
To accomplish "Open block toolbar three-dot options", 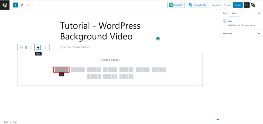I will tap(46, 47).
